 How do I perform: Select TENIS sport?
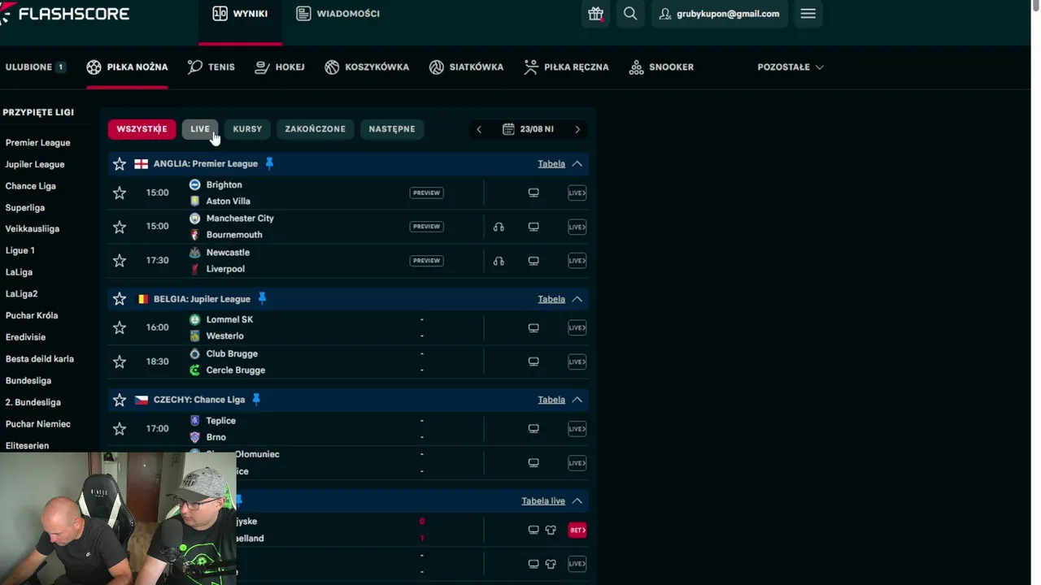(x=211, y=67)
